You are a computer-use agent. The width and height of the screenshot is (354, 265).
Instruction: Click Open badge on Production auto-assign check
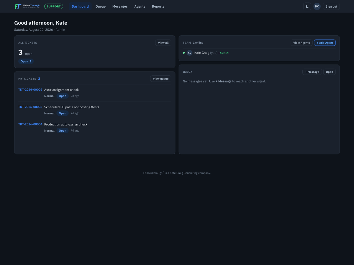(63, 131)
